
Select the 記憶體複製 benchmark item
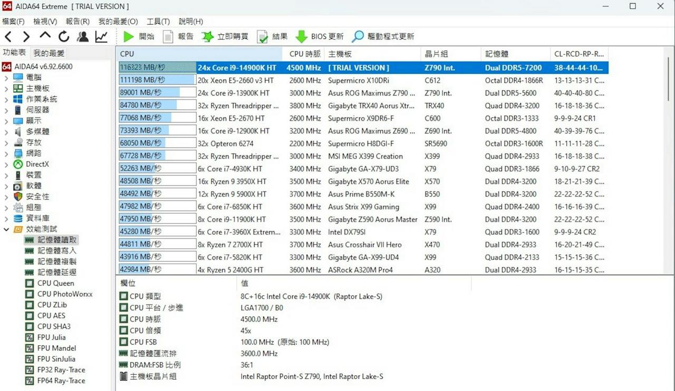51,262
